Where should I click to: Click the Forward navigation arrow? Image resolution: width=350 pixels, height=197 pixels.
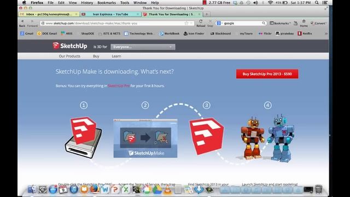[x=32, y=23]
